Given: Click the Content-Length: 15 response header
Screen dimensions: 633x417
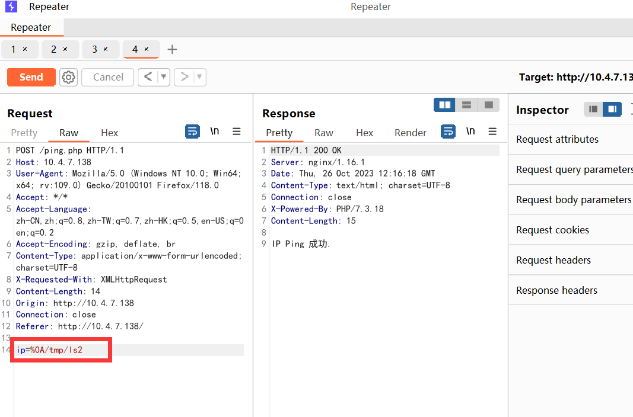Looking at the screenshot, I should [x=313, y=221].
